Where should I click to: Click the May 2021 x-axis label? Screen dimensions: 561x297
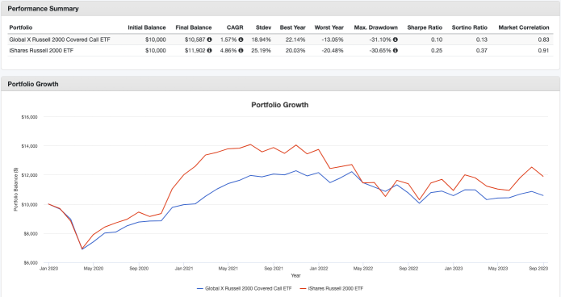tap(228, 269)
